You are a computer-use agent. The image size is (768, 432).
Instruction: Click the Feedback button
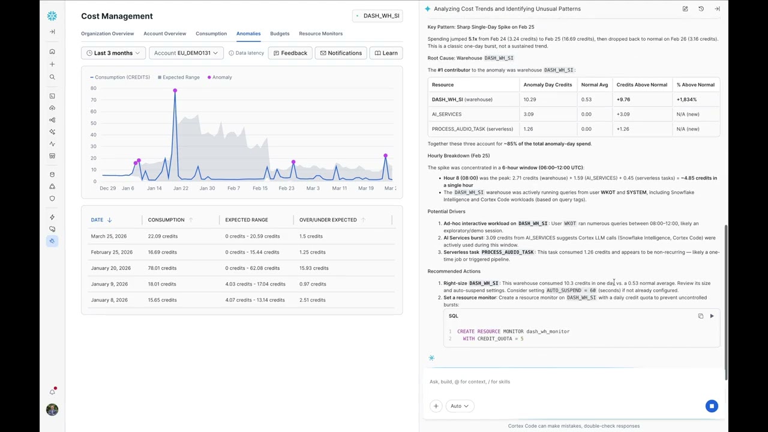tap(290, 53)
